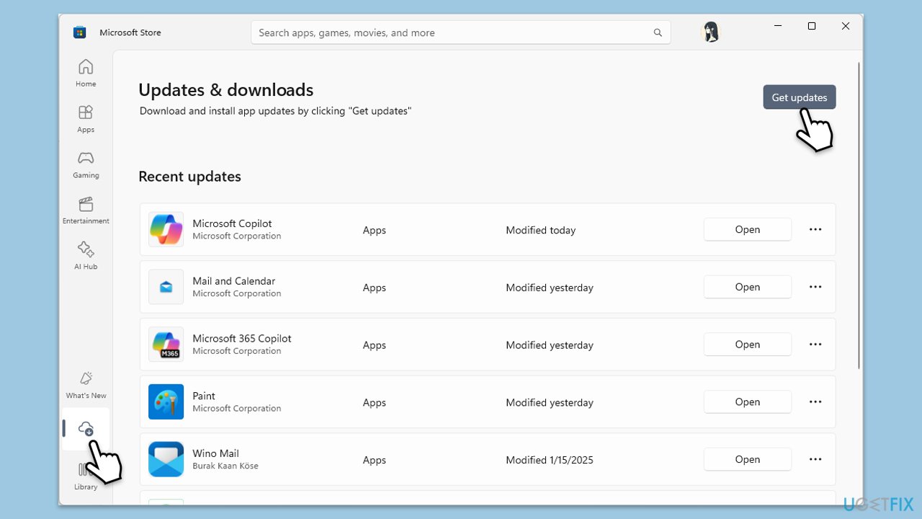The height and width of the screenshot is (519, 922).
Task: Click the Microsoft Copilot app icon
Action: pyautogui.click(x=166, y=229)
